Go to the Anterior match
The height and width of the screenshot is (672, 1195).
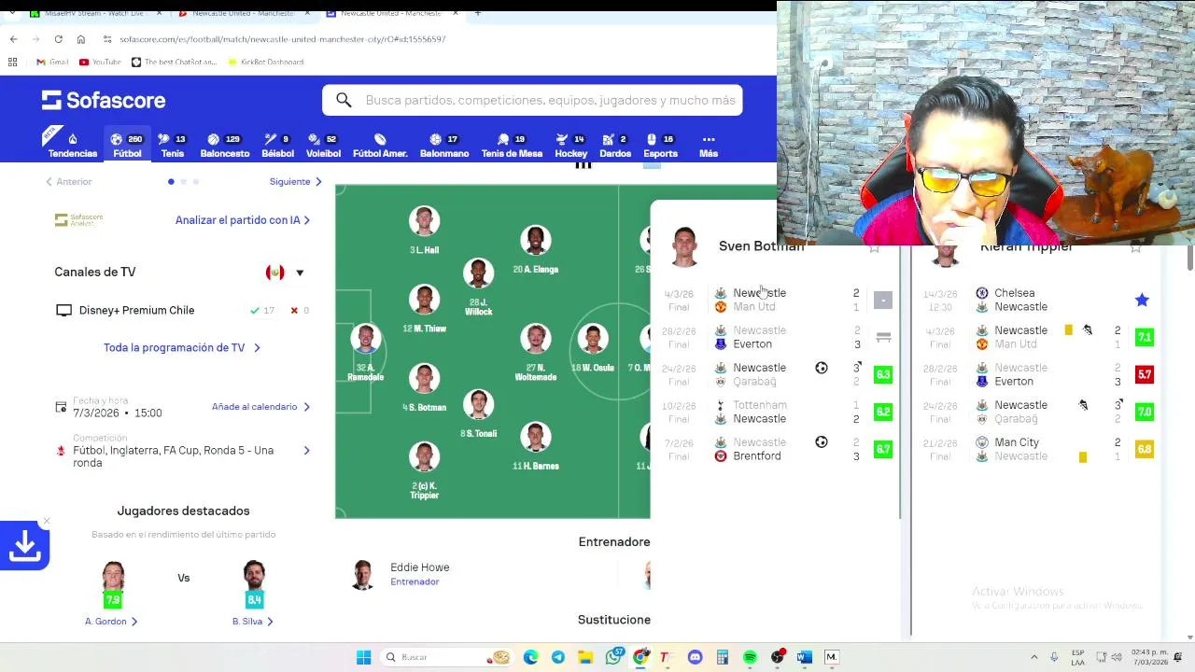tap(69, 182)
